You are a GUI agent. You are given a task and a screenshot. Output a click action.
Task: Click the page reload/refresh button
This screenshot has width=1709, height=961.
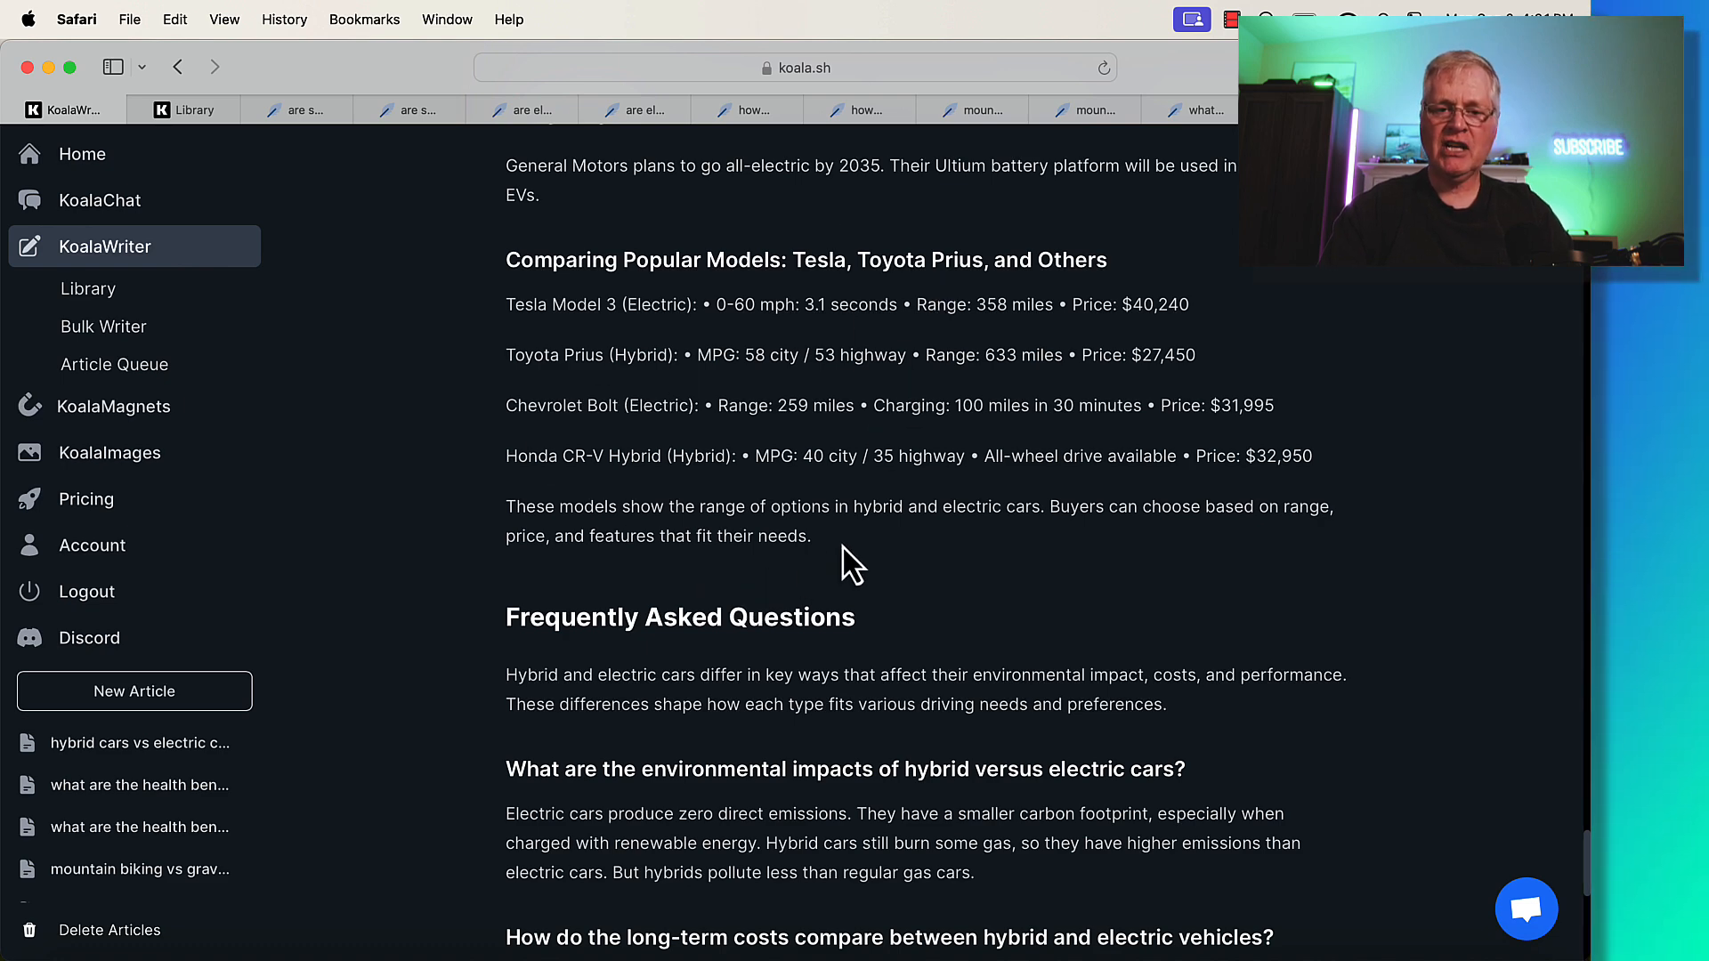(x=1104, y=67)
